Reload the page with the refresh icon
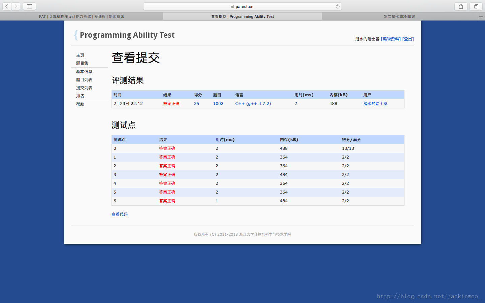The width and height of the screenshot is (485, 303). point(337,6)
